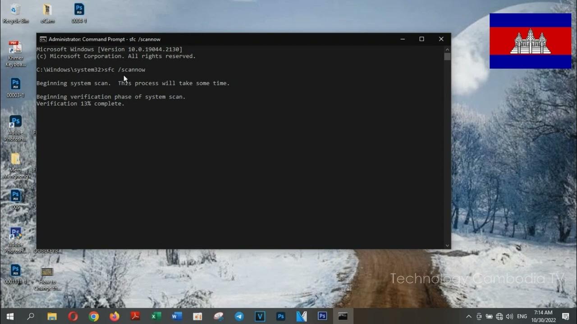Open Telegram from the taskbar
This screenshot has width=577, height=324.
click(x=239, y=316)
